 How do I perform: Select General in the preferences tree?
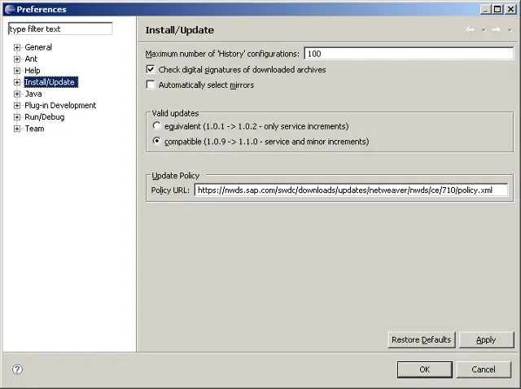tap(38, 47)
